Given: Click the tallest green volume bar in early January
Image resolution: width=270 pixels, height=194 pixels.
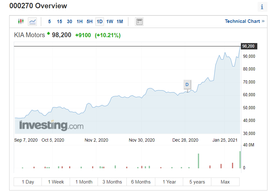Looking at the screenshot, I should coord(198,161).
